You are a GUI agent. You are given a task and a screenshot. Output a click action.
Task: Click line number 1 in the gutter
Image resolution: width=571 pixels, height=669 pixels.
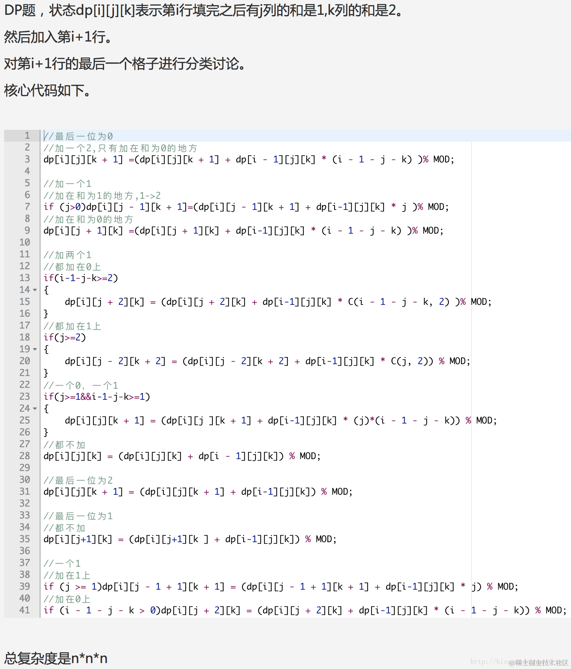coord(27,136)
